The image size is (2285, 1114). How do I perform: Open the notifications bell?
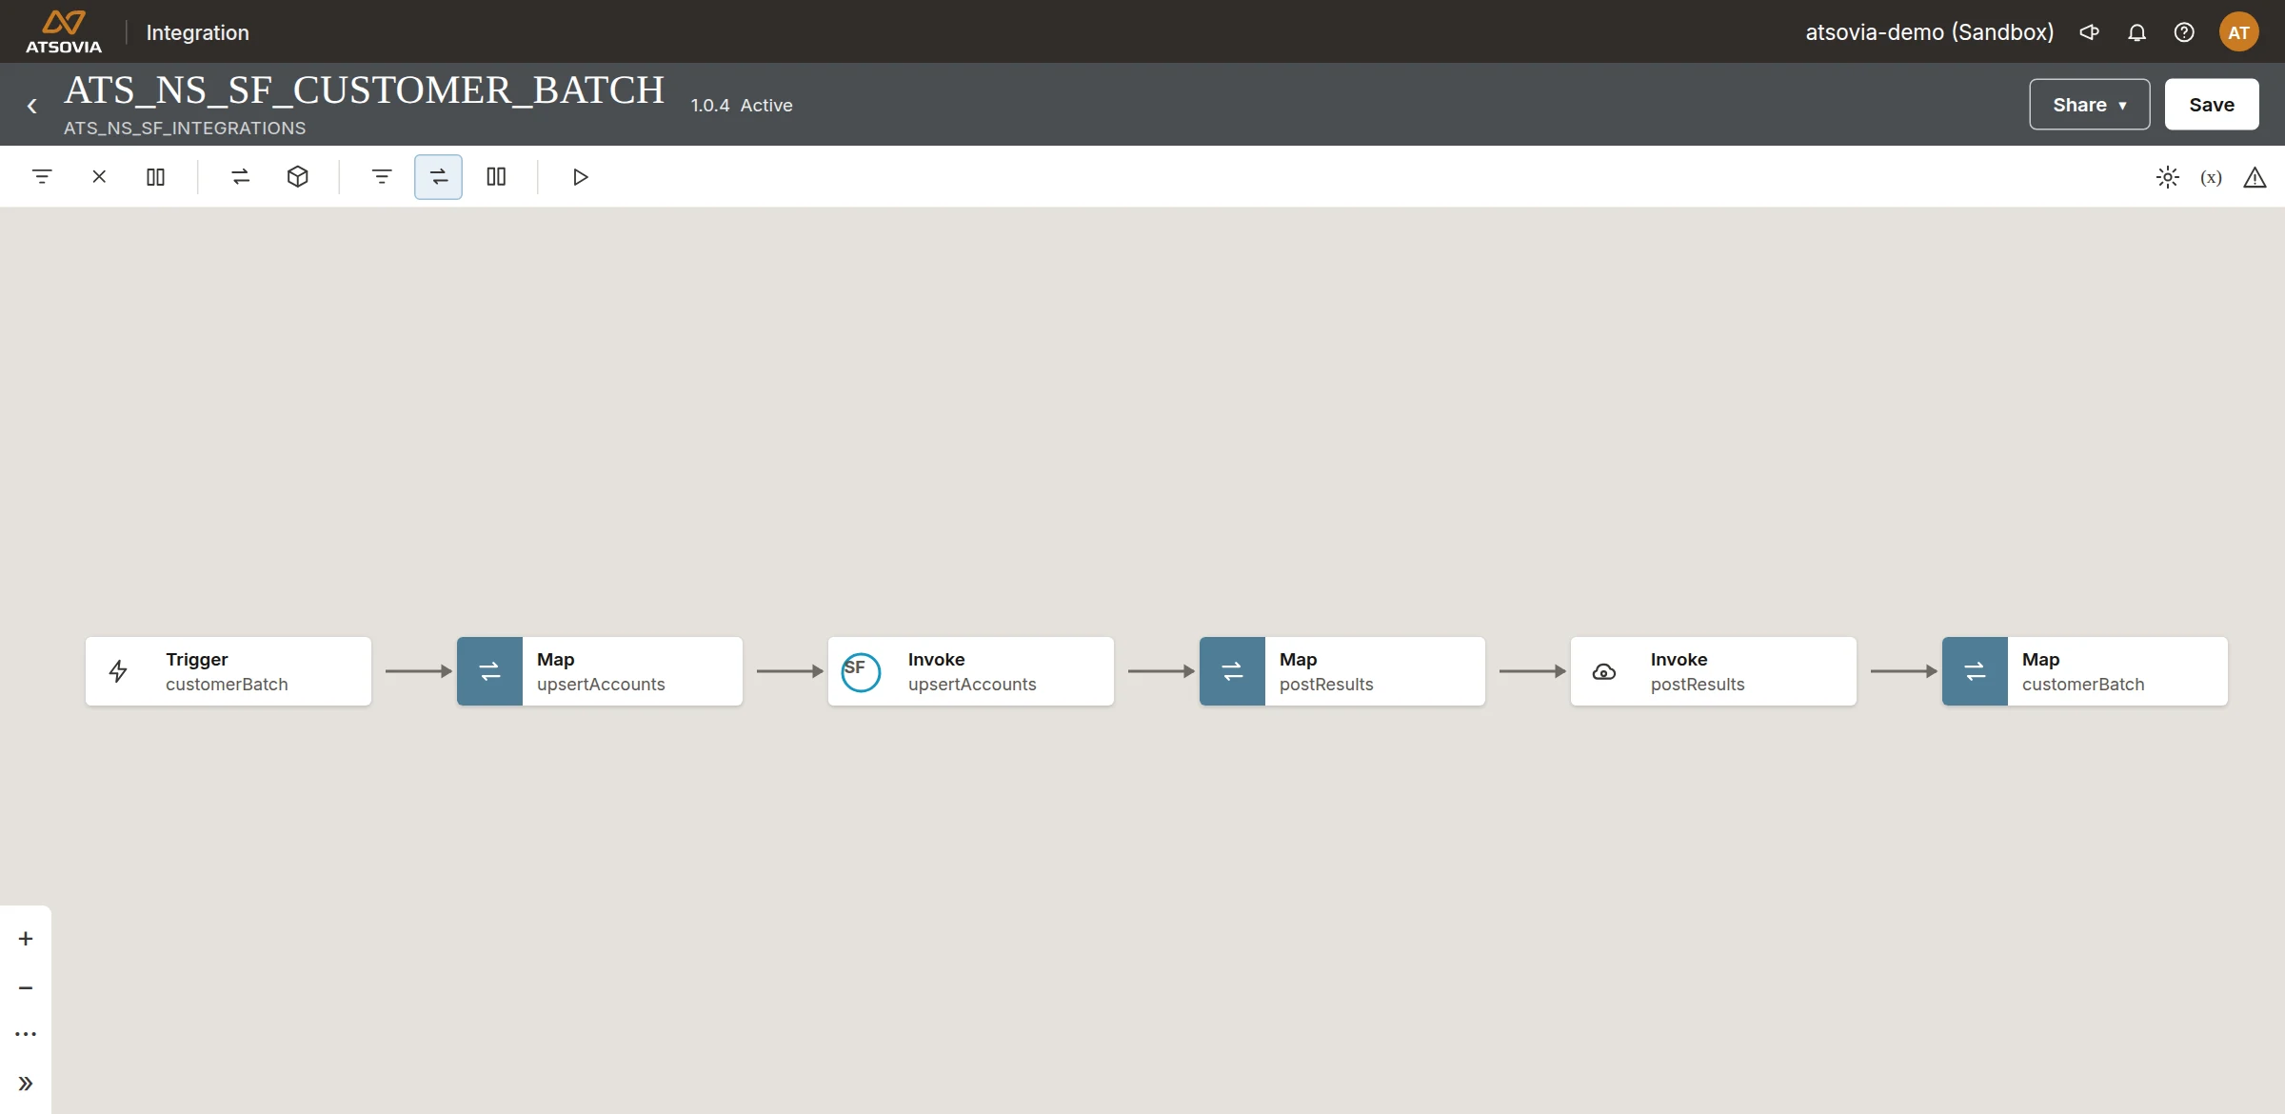pos(2137,32)
